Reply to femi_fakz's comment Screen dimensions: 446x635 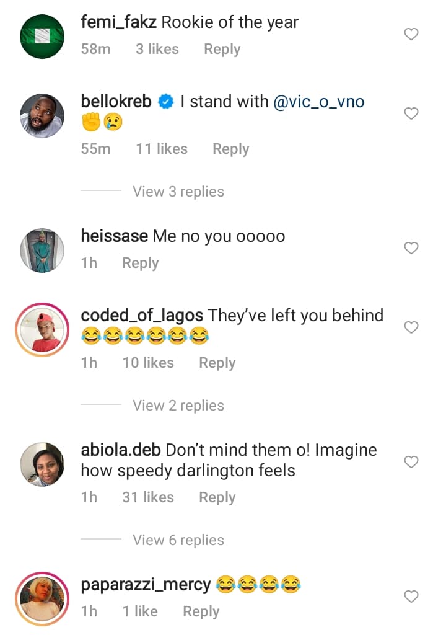point(222,49)
